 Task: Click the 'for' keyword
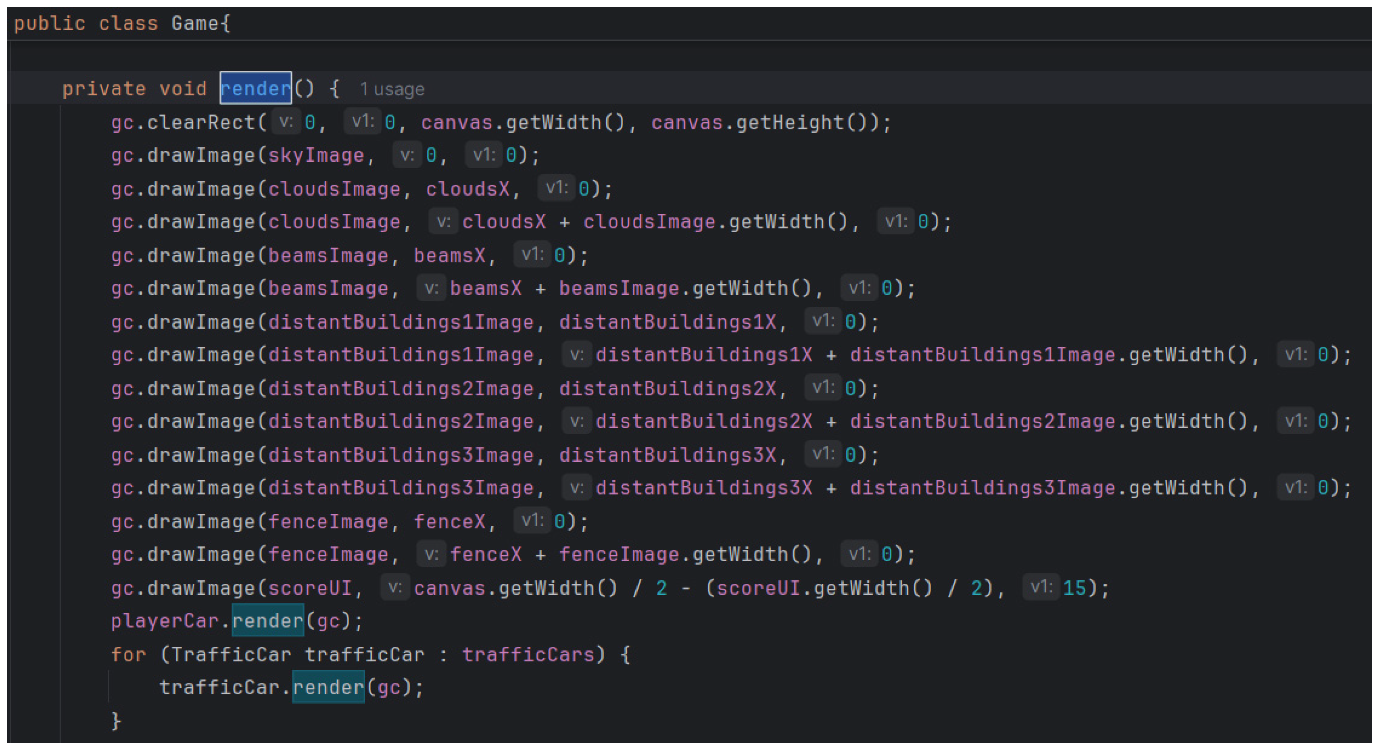tap(129, 654)
